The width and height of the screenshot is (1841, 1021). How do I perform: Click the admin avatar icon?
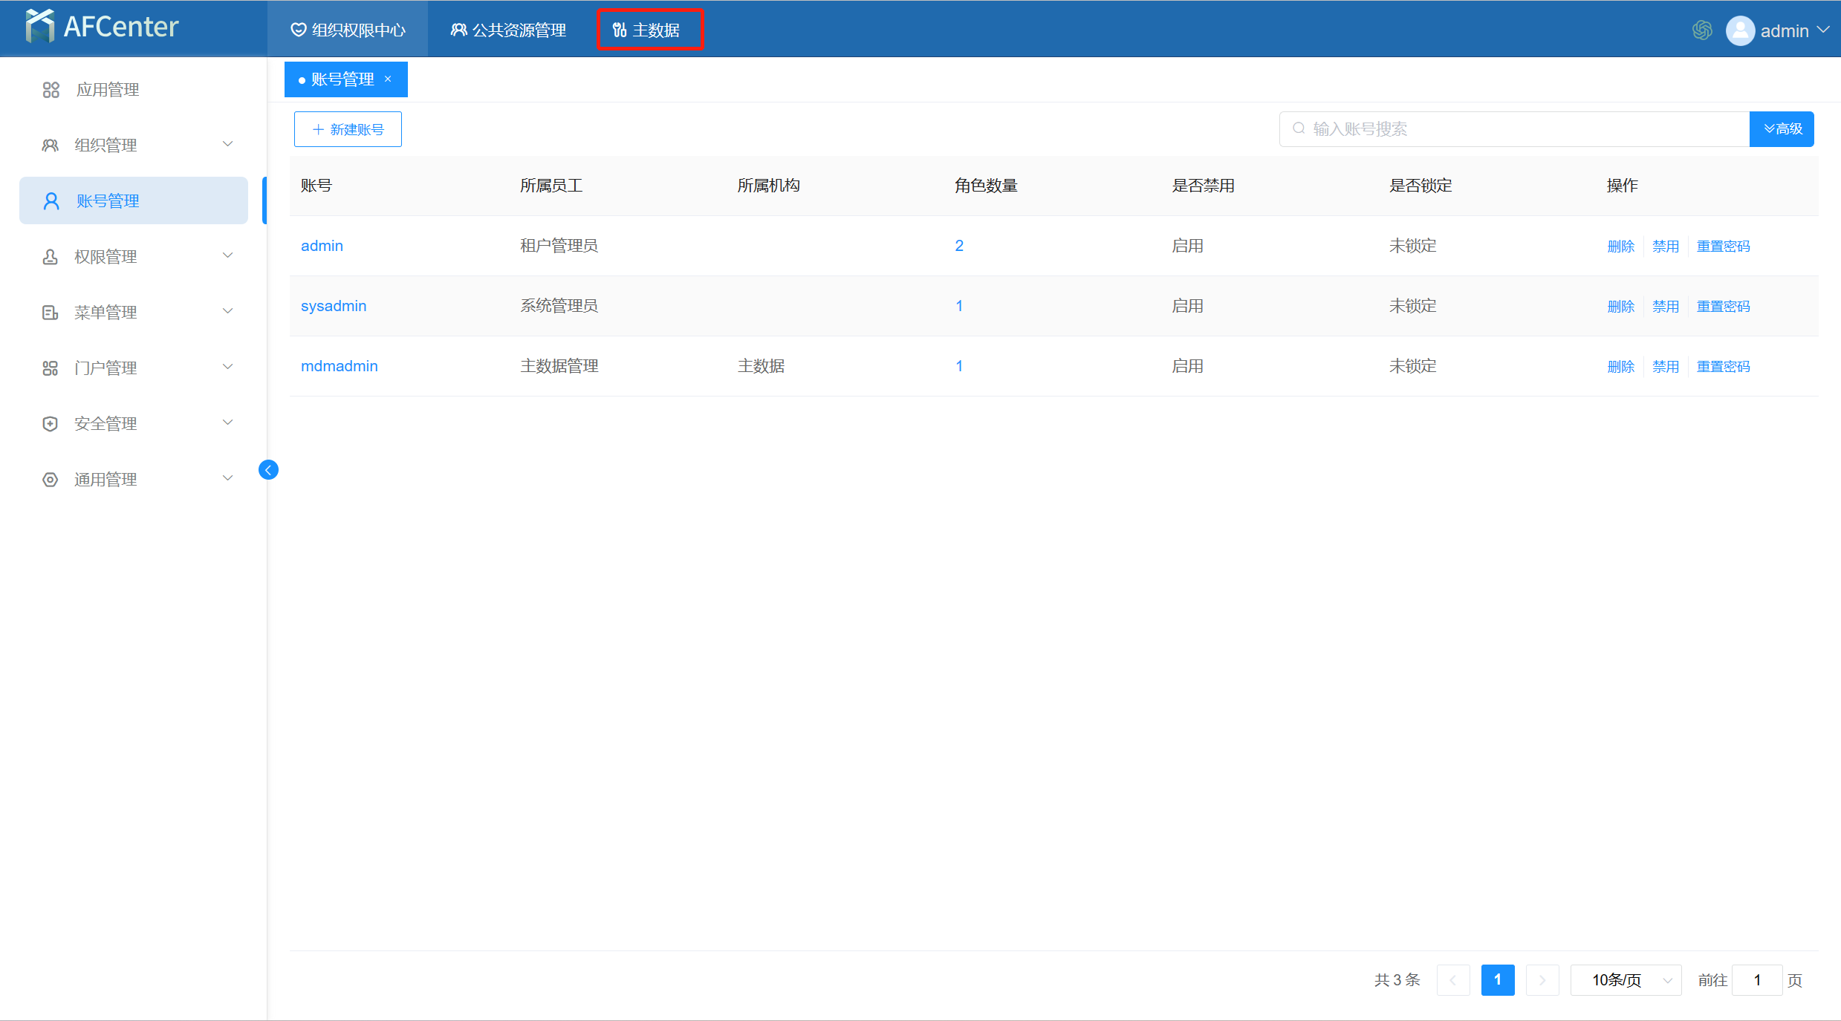(x=1740, y=30)
